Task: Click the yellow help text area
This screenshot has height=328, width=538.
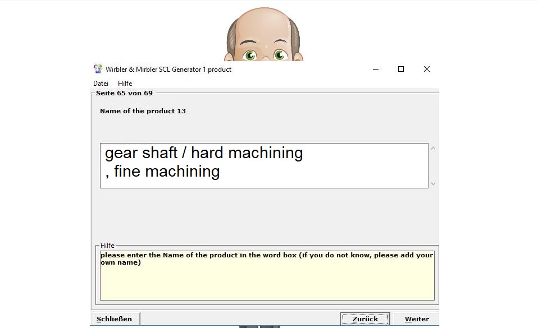Action: [x=267, y=280]
